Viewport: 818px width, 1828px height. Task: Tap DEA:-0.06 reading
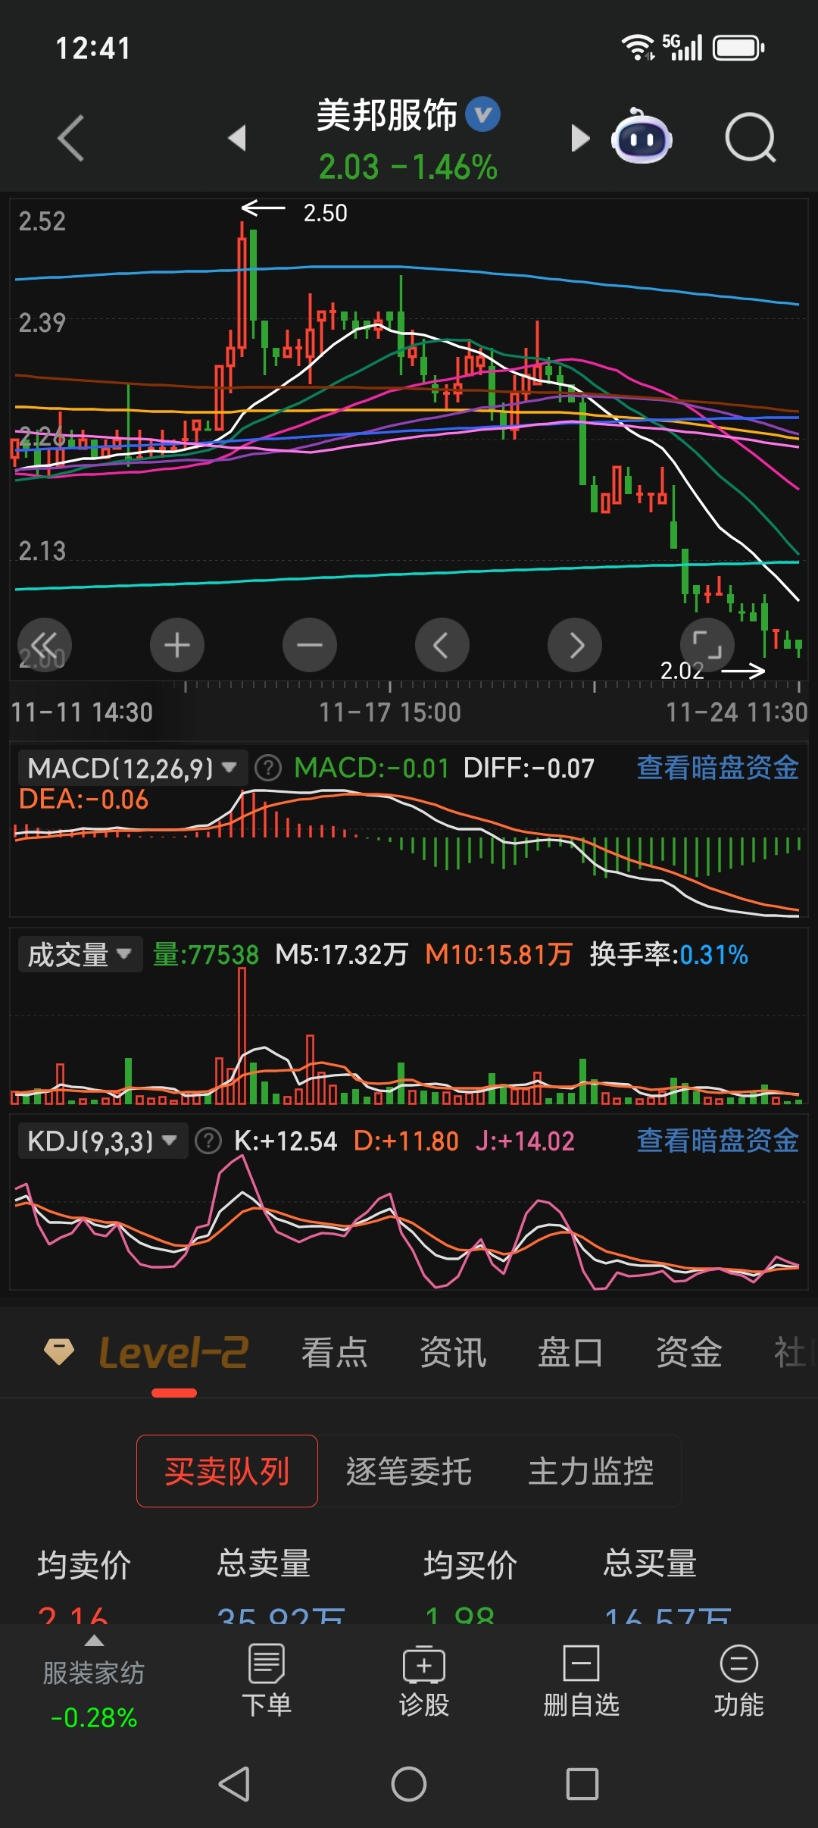[83, 800]
